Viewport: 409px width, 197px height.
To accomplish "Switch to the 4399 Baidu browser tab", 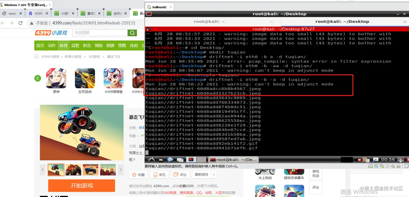I will pos(38,13).
